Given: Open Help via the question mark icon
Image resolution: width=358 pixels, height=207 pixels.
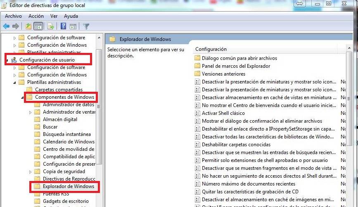Looking at the screenshot, I should click(64, 26).
